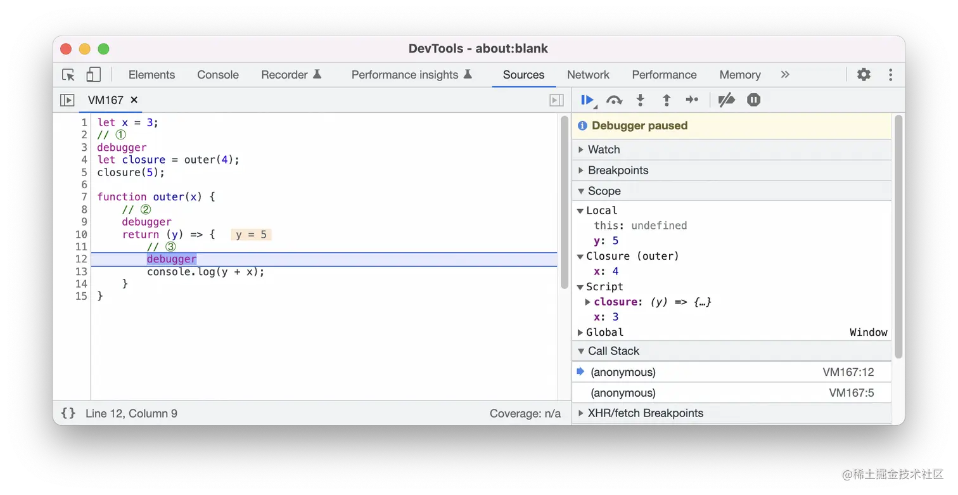Click the debugger sidebar vertical scrollbar
Viewport: 958px width, 495px height.
[x=898, y=236]
